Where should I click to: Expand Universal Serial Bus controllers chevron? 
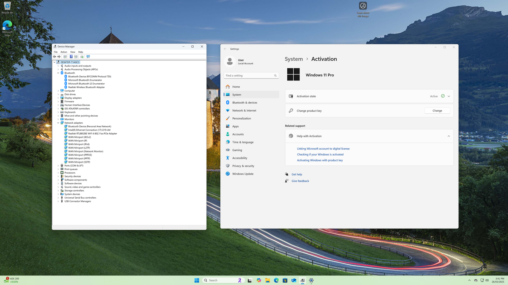pos(58,198)
